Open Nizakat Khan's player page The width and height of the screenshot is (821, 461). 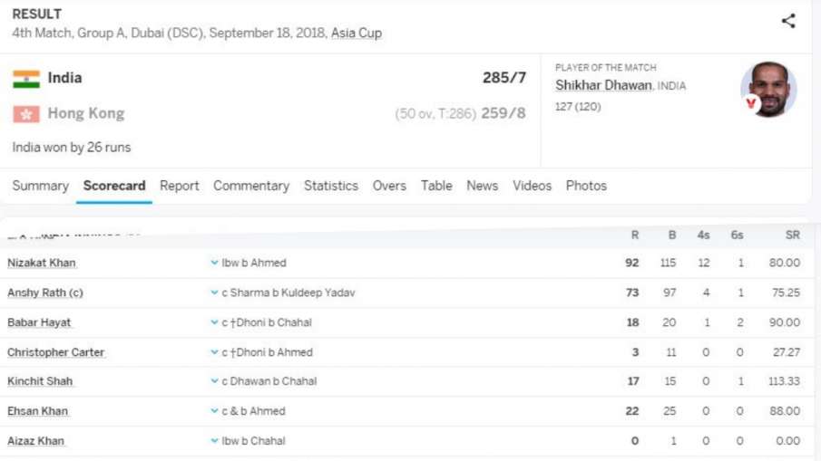click(42, 264)
